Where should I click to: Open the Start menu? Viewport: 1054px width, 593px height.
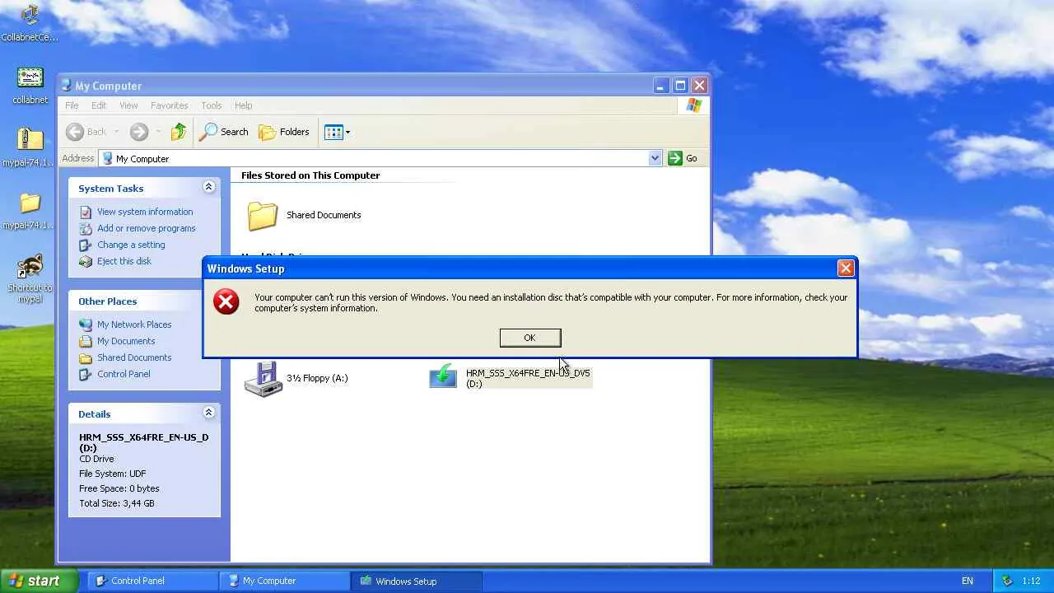point(39,581)
